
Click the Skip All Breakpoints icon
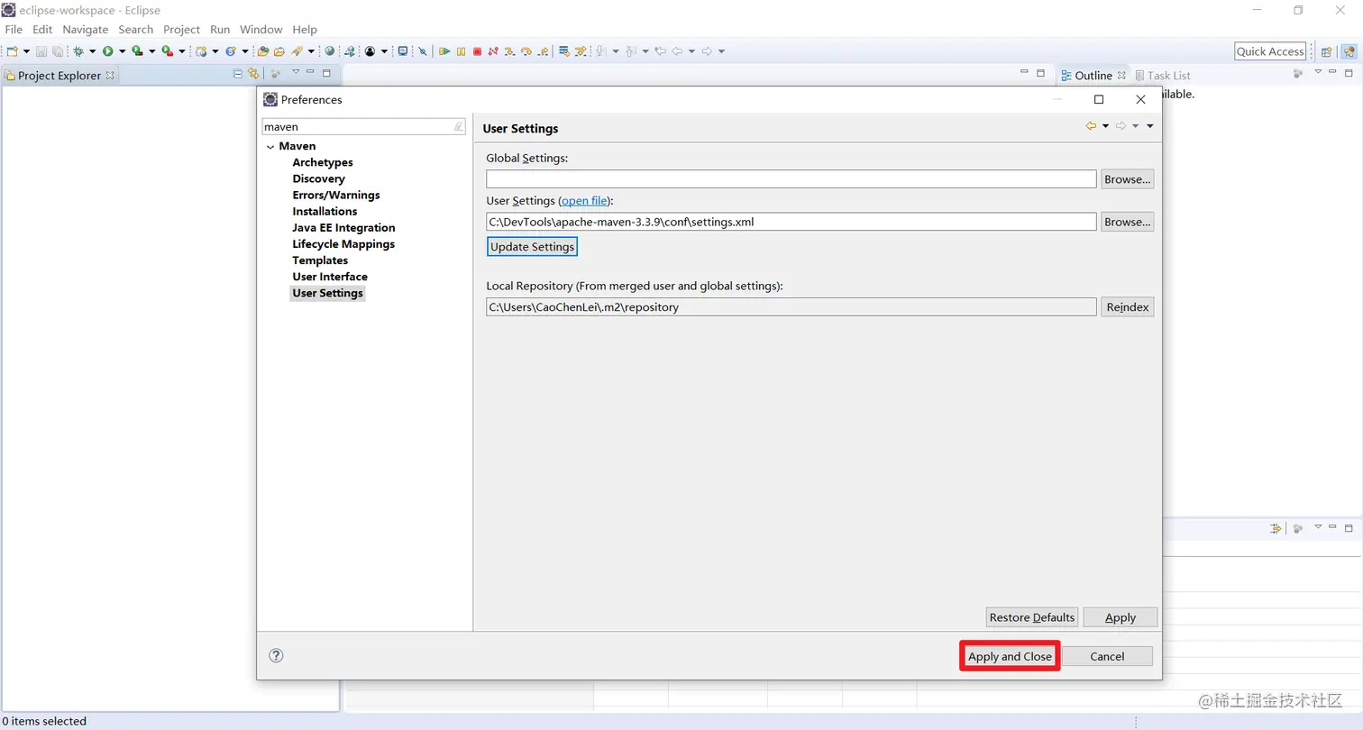[423, 51]
